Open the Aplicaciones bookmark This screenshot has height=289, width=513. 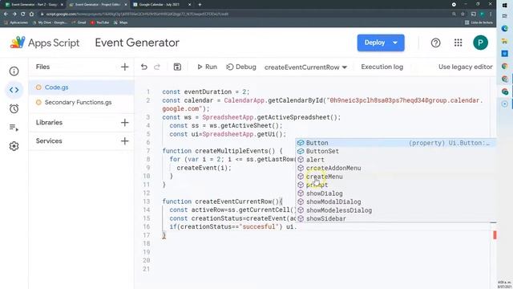tap(16, 22)
